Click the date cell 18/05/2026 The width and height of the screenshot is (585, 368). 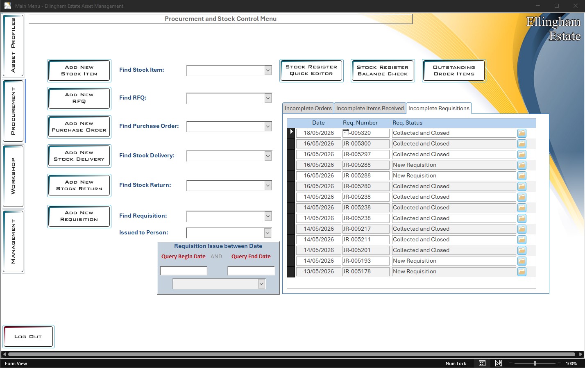pos(319,133)
